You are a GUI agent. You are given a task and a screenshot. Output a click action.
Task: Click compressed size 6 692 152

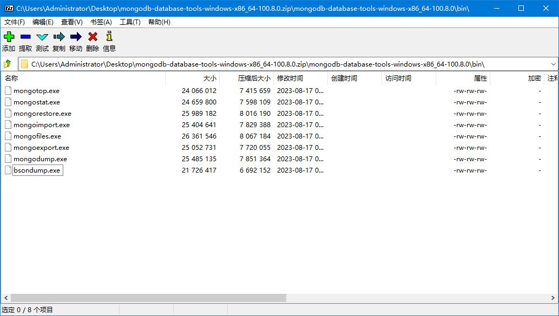pyautogui.click(x=255, y=170)
